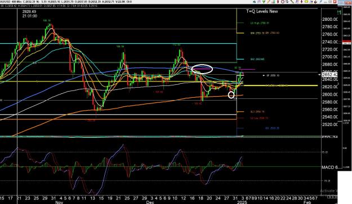352x204 pixels.
Task: Click the circle clock icon in toolbar
Action: click(283, 2)
